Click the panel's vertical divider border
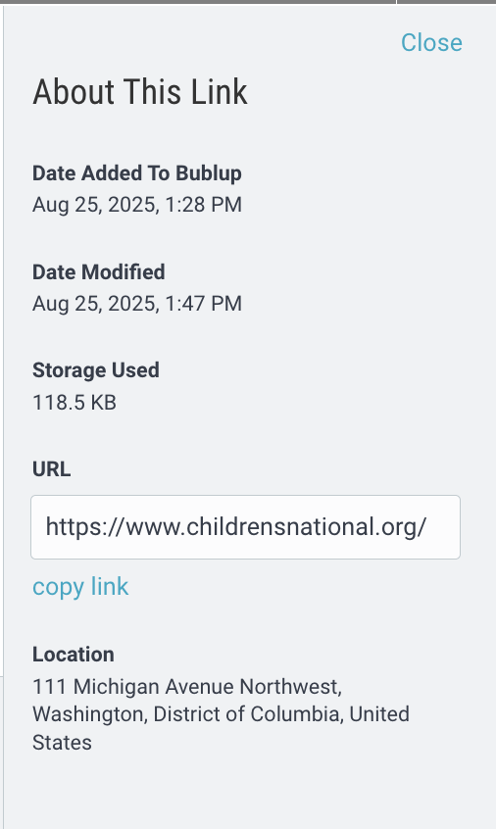The width and height of the screenshot is (496, 829). point(3,416)
